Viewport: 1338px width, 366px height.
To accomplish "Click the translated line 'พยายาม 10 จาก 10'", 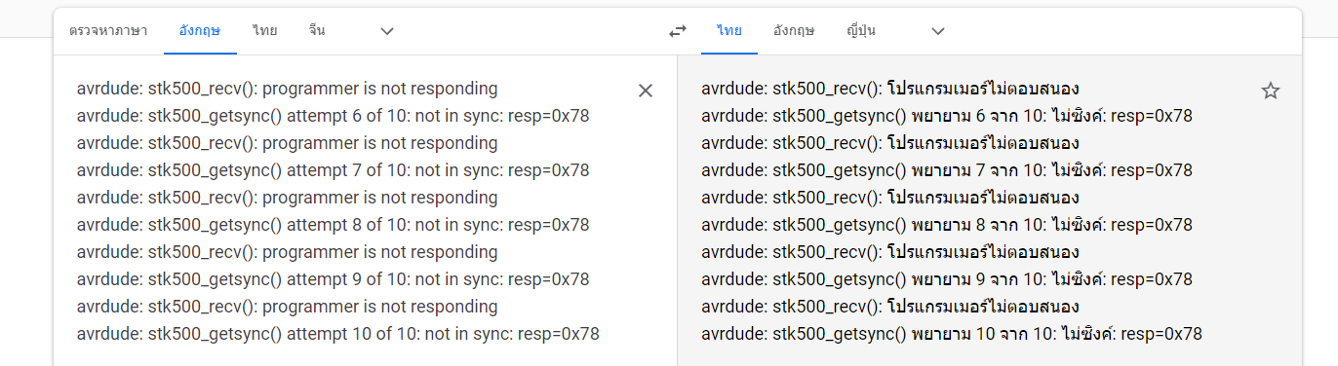I will [x=952, y=334].
